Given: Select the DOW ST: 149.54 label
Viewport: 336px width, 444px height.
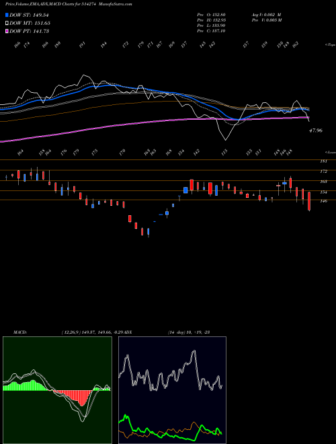Looking at the screenshot, I should (29, 15).
